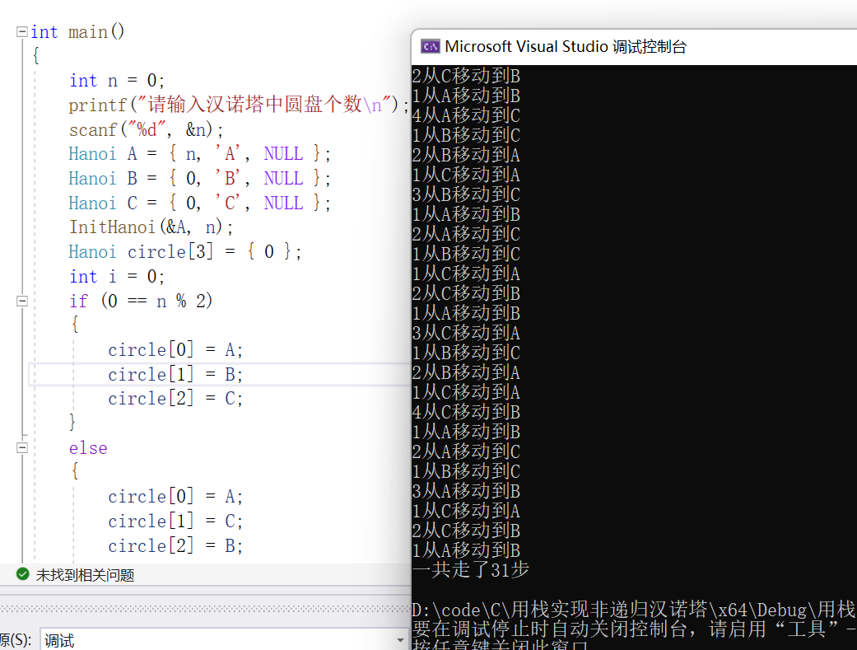Click the scanf("%d", &n); line

point(146,129)
